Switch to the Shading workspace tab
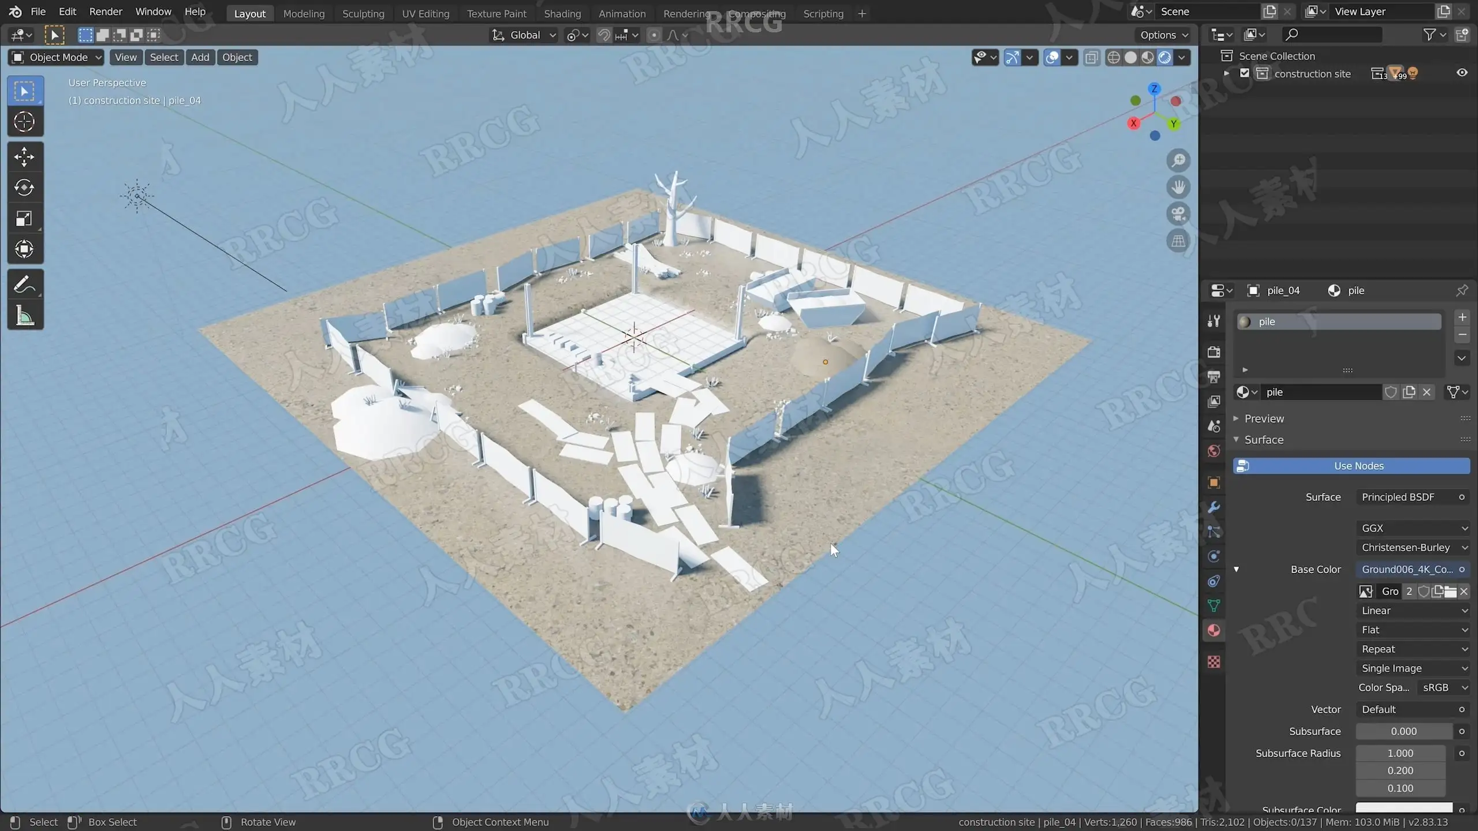 562,13
